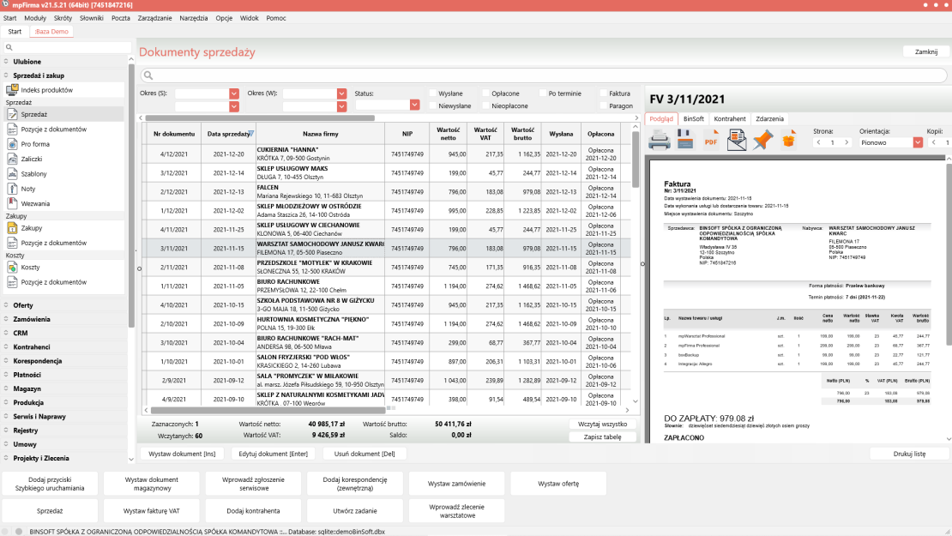
Task: Click the sidebar vertical scrollbar
Action: (131, 195)
